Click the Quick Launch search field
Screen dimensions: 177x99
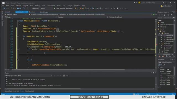[152, 2]
